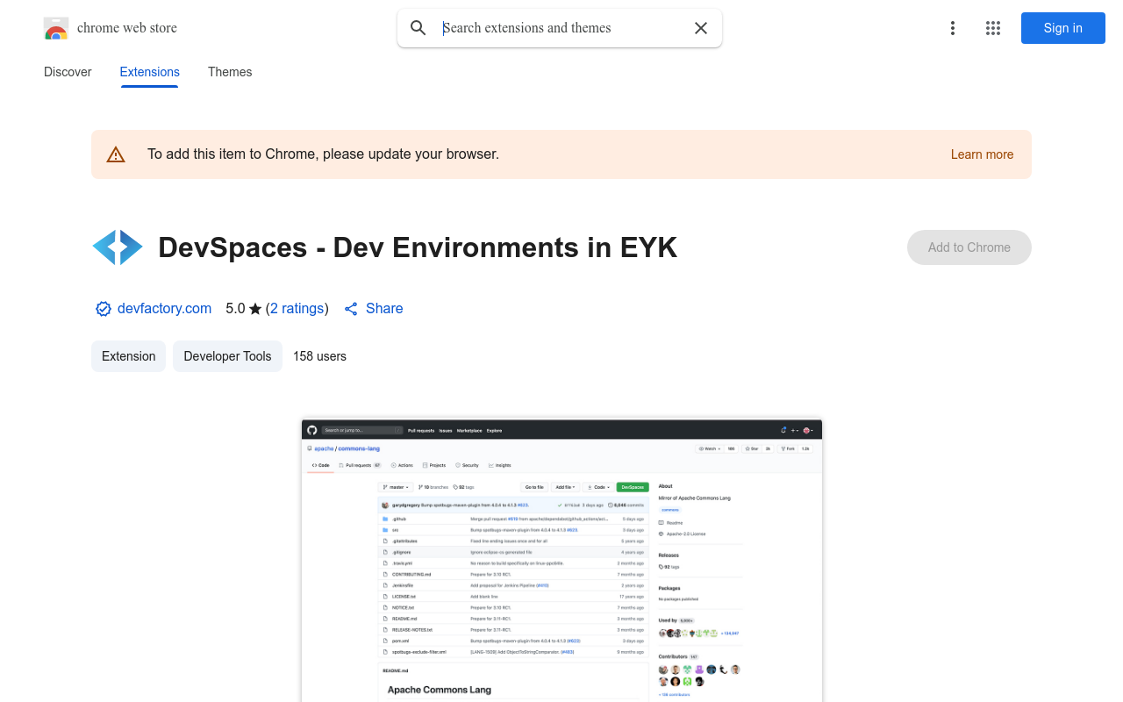Screen dimensions: 1123x702
Task: Click the 5.0 rating value
Action: coord(235,309)
